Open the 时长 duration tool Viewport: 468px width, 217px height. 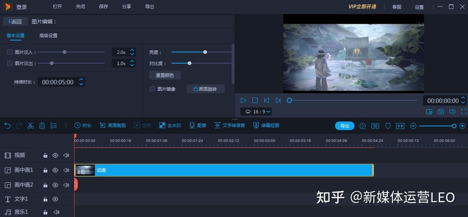[83, 126]
